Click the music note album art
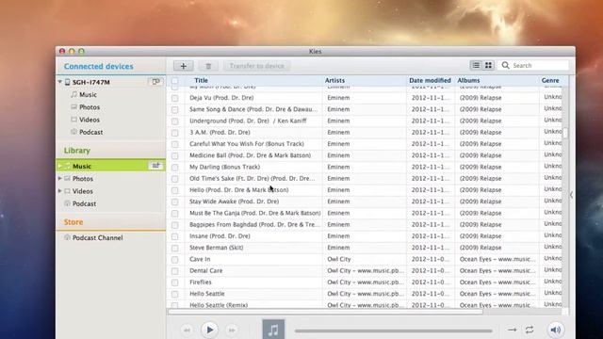603x339 pixels. click(273, 329)
